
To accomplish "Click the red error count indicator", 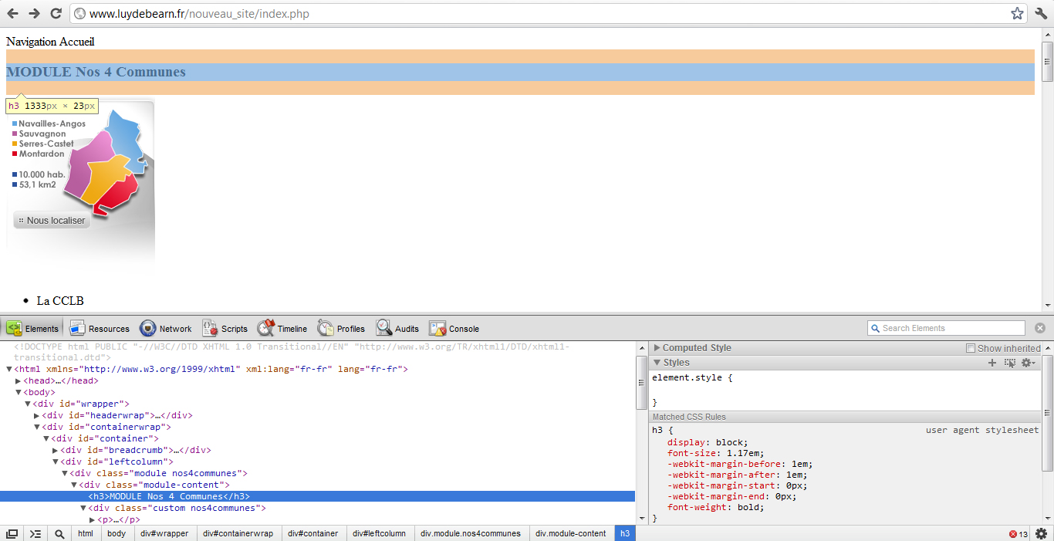I will coord(1018,534).
